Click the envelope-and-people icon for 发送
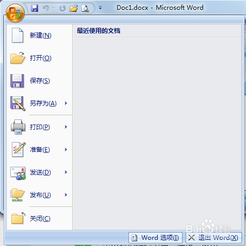246x246 pixels. [18, 173]
